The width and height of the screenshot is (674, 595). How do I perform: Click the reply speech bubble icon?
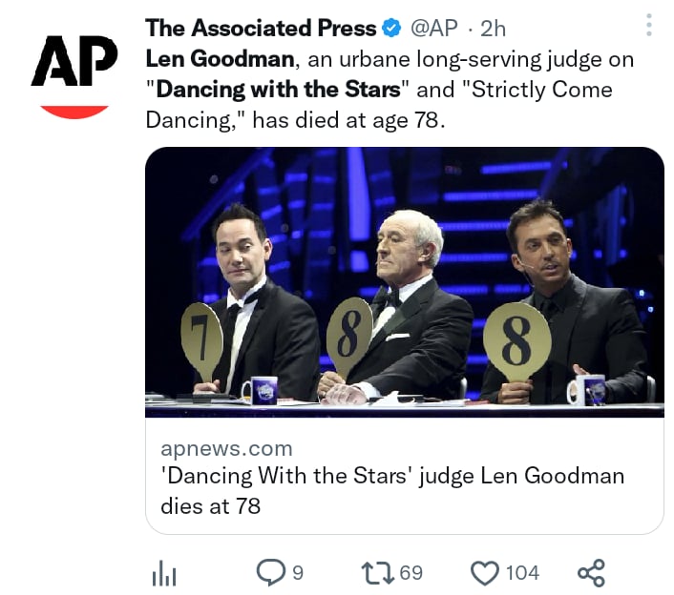click(271, 572)
